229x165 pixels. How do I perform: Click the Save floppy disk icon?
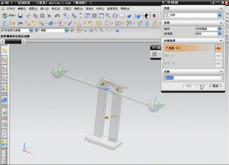pos(20,16)
